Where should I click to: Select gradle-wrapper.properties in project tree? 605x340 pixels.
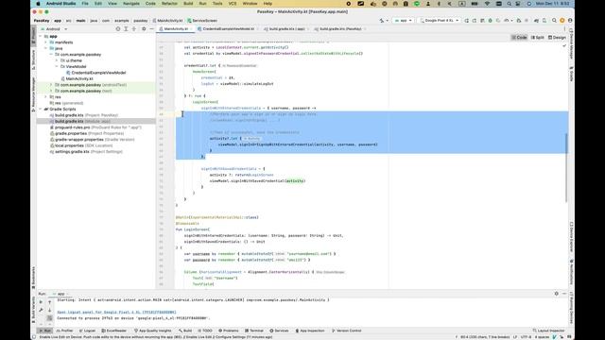[x=79, y=140]
